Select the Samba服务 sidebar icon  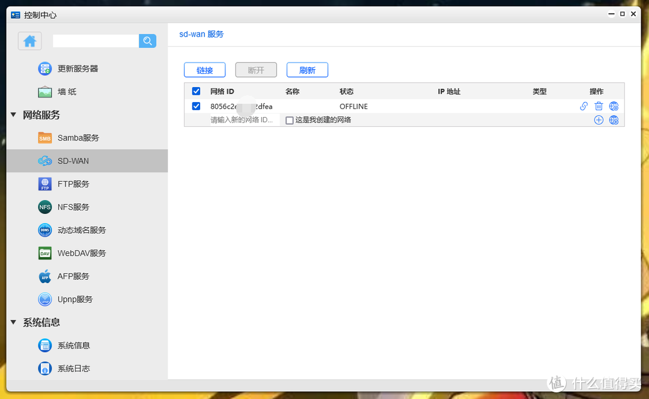(44, 138)
